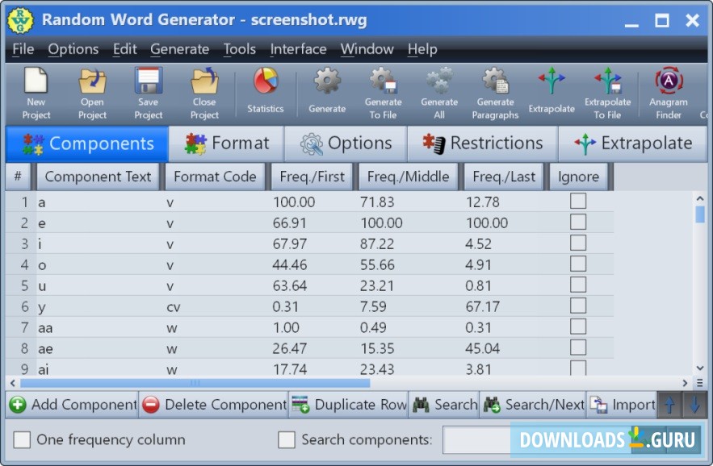The width and height of the screenshot is (713, 466).
Task: Start the Extrapolate function
Action: click(x=551, y=89)
